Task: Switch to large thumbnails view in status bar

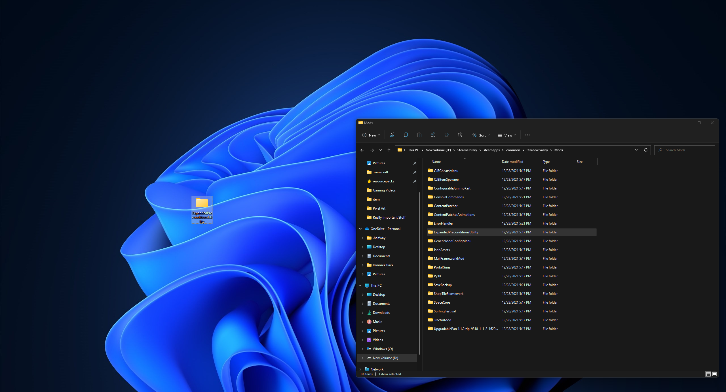Action: pos(714,374)
